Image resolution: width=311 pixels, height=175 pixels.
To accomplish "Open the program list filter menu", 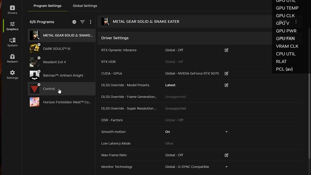I will [x=82, y=22].
